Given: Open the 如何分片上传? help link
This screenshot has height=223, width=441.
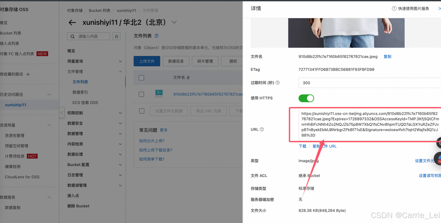Looking at the screenshot, I should click(152, 141).
